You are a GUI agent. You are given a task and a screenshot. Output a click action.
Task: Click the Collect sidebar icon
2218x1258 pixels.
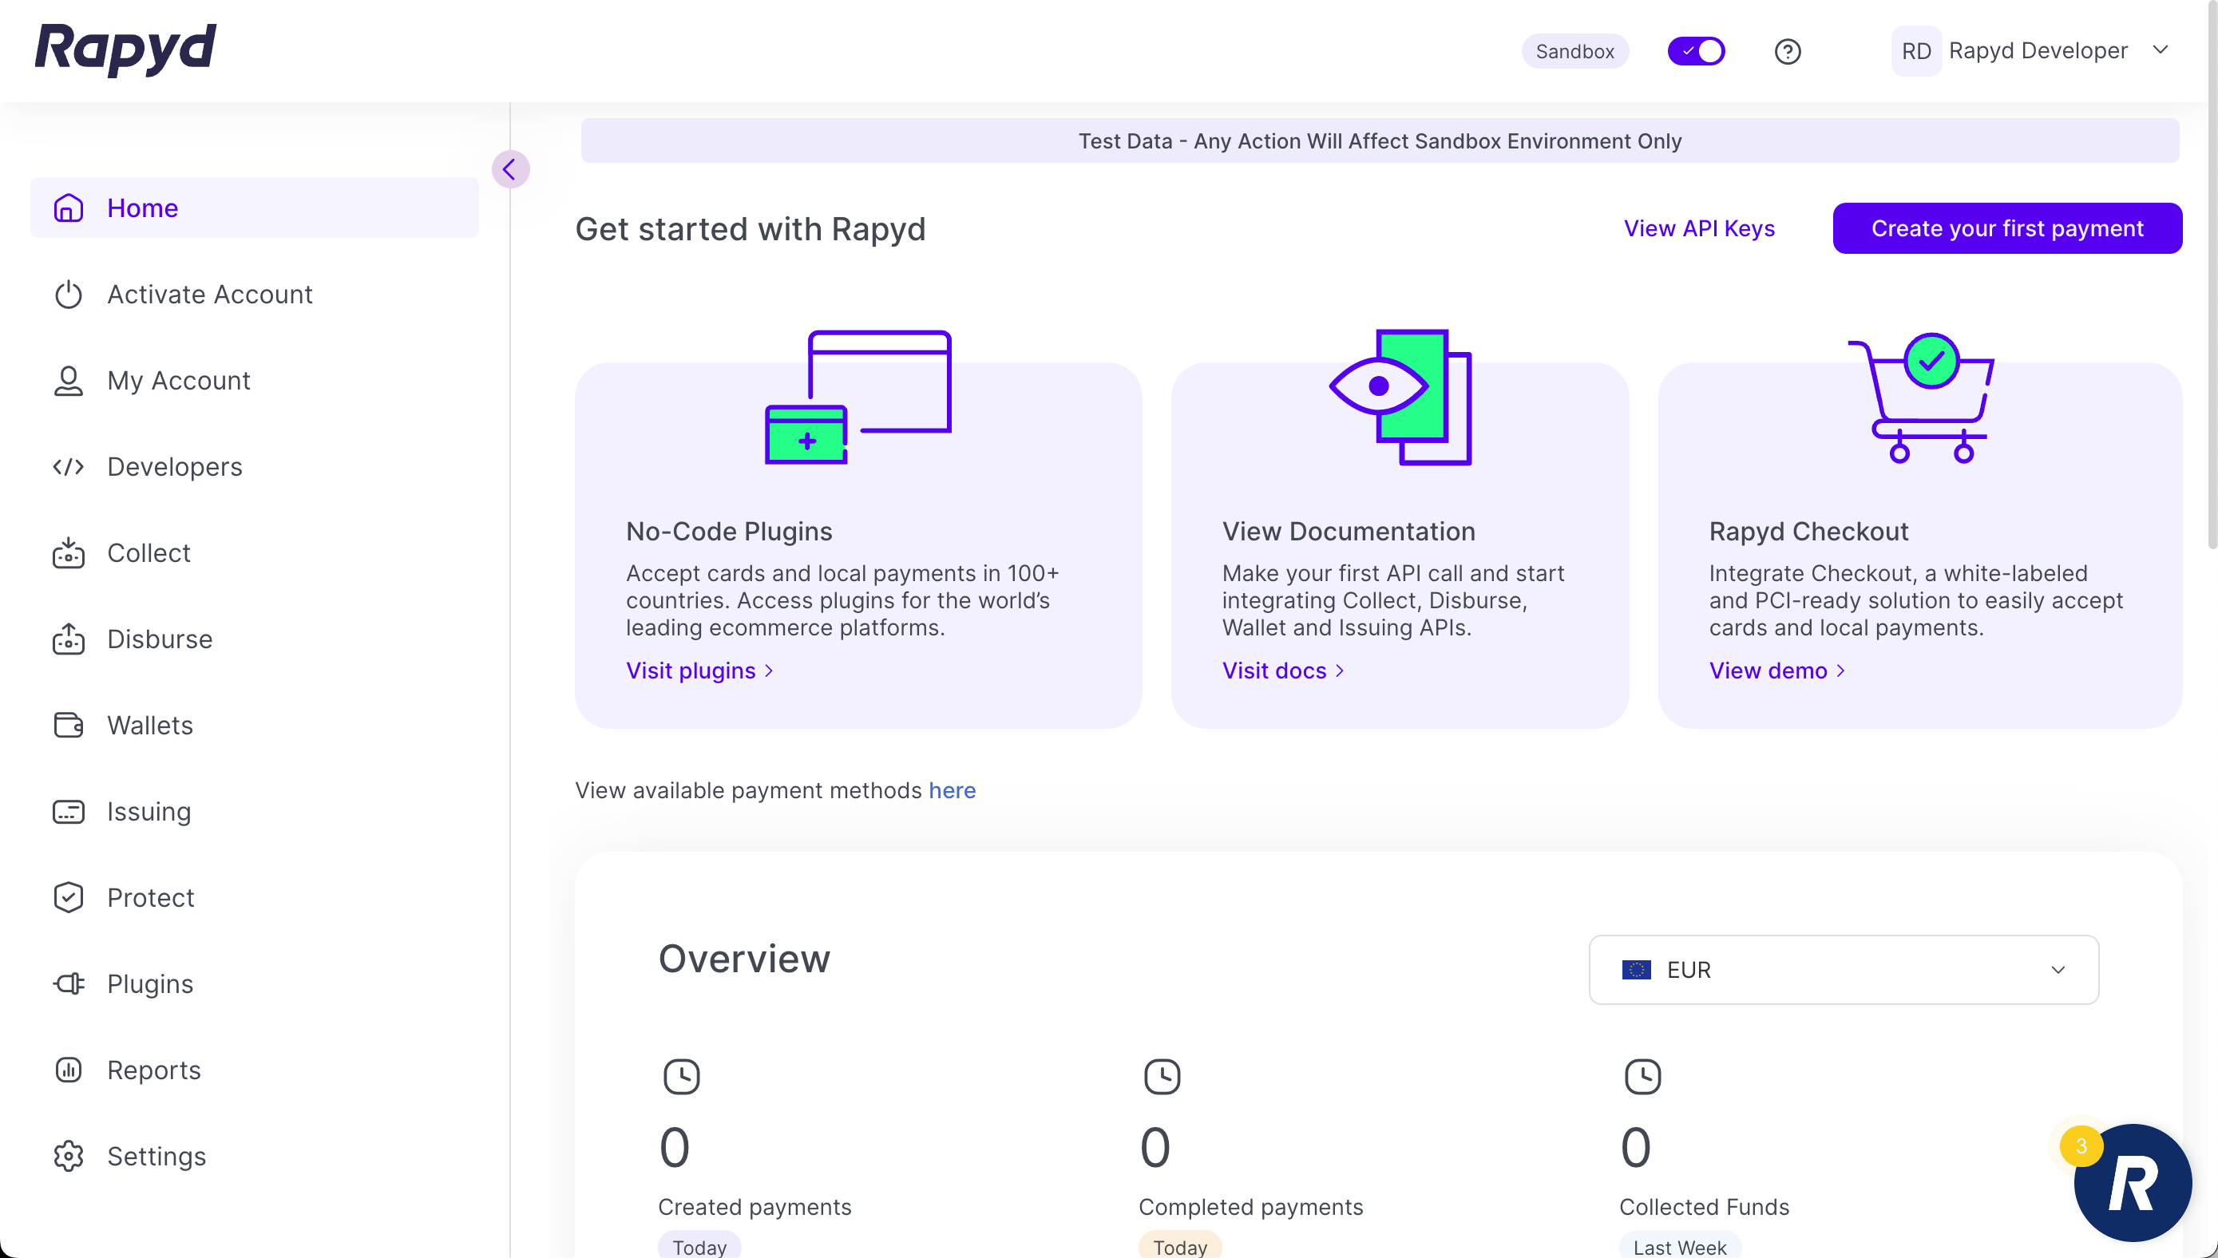(x=68, y=553)
